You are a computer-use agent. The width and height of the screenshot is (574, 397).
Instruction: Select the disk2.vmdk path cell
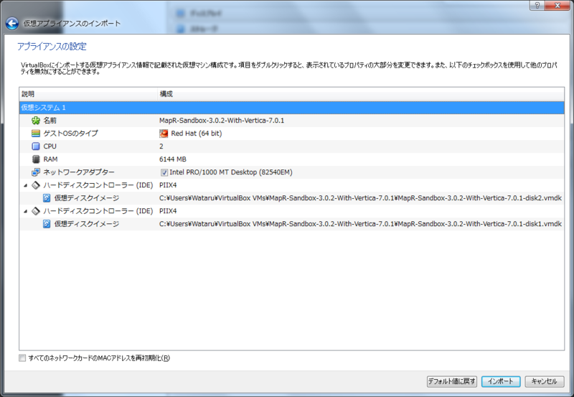[360, 198]
